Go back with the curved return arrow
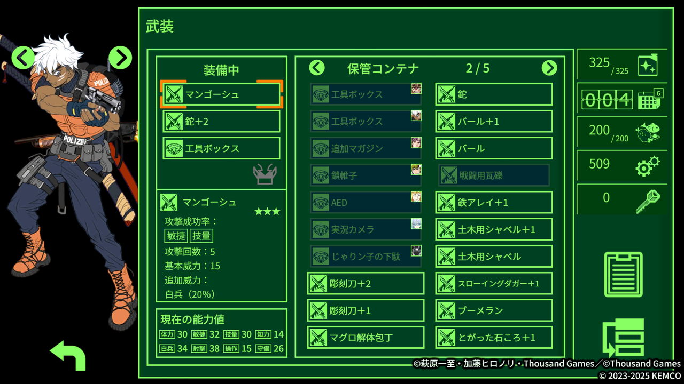 point(68,355)
